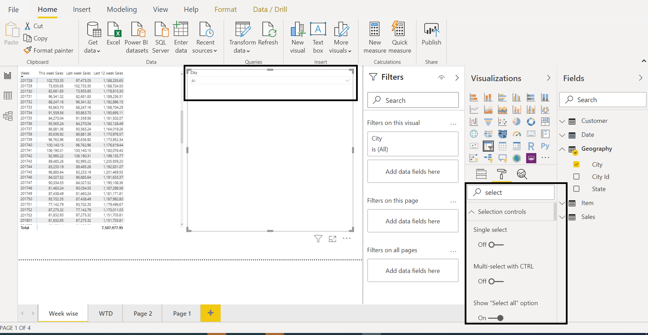Select the Slicer visualization icon
This screenshot has height=335, width=648.
(488, 146)
